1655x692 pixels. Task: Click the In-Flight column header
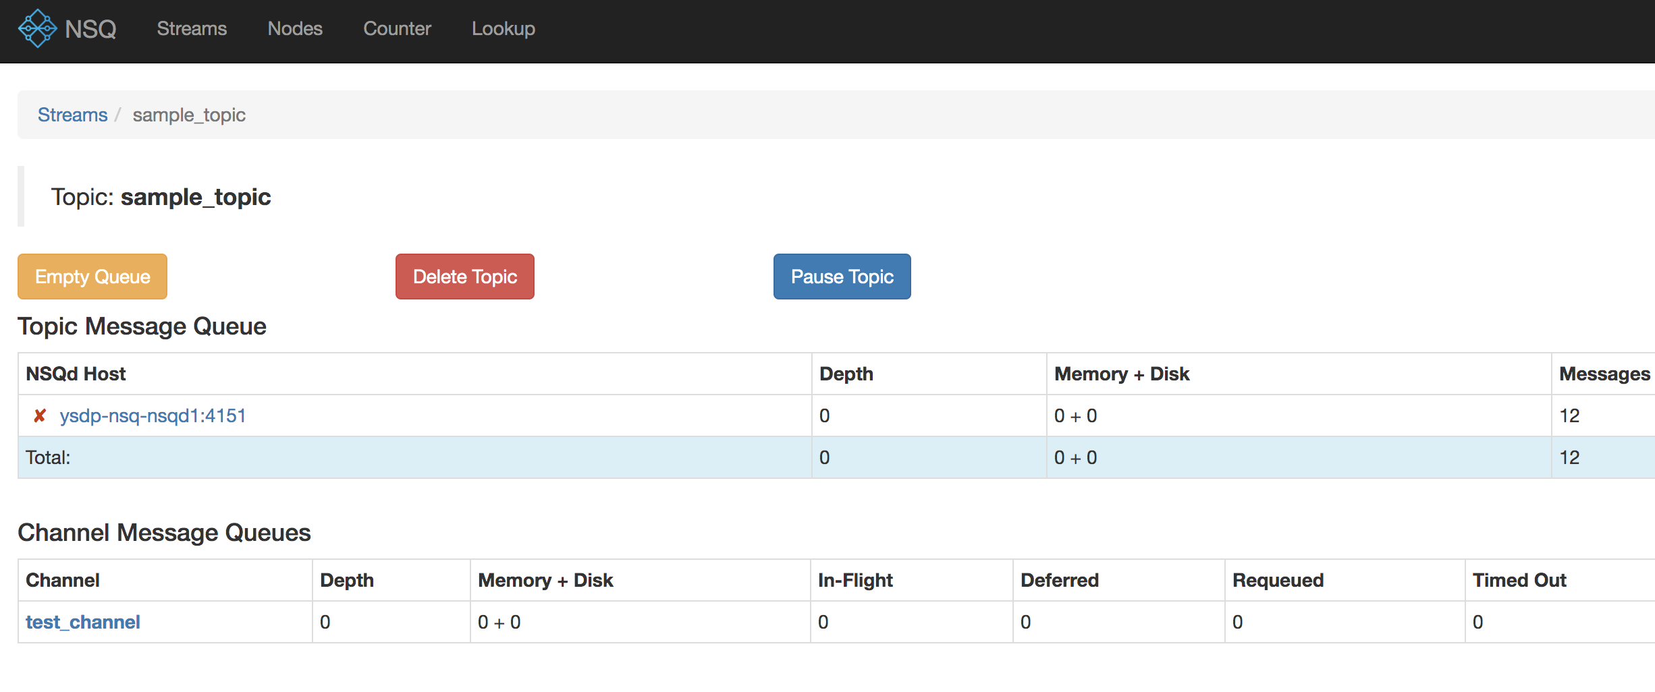click(855, 580)
